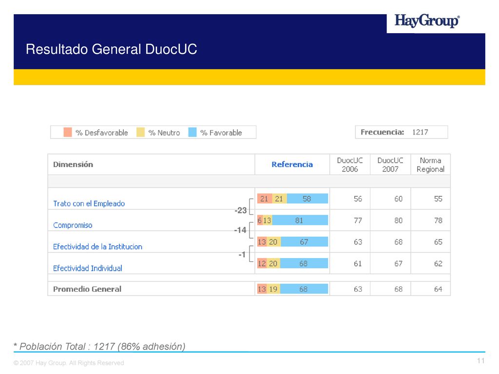Click DuocUC 2006 value 56 for Trato

pyautogui.click(x=358, y=199)
